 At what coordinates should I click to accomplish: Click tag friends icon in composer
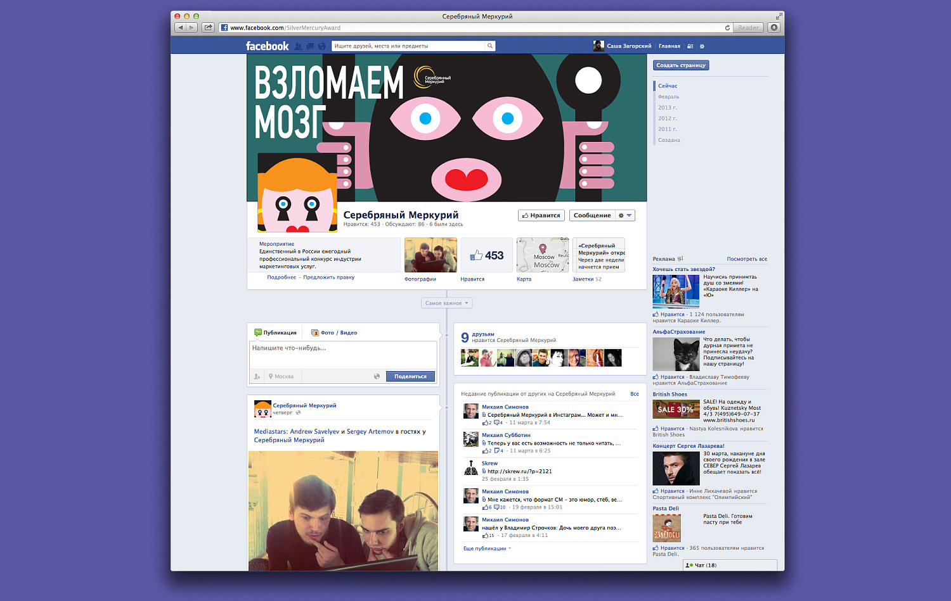[257, 376]
